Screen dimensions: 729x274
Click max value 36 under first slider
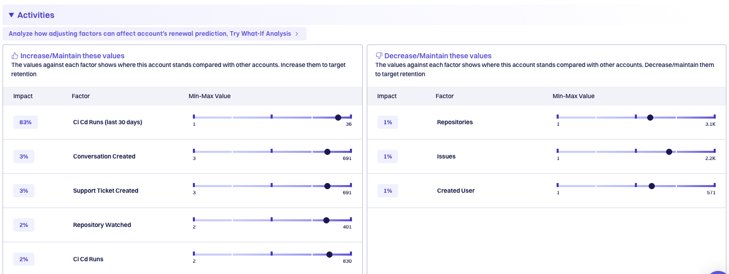tap(349, 124)
